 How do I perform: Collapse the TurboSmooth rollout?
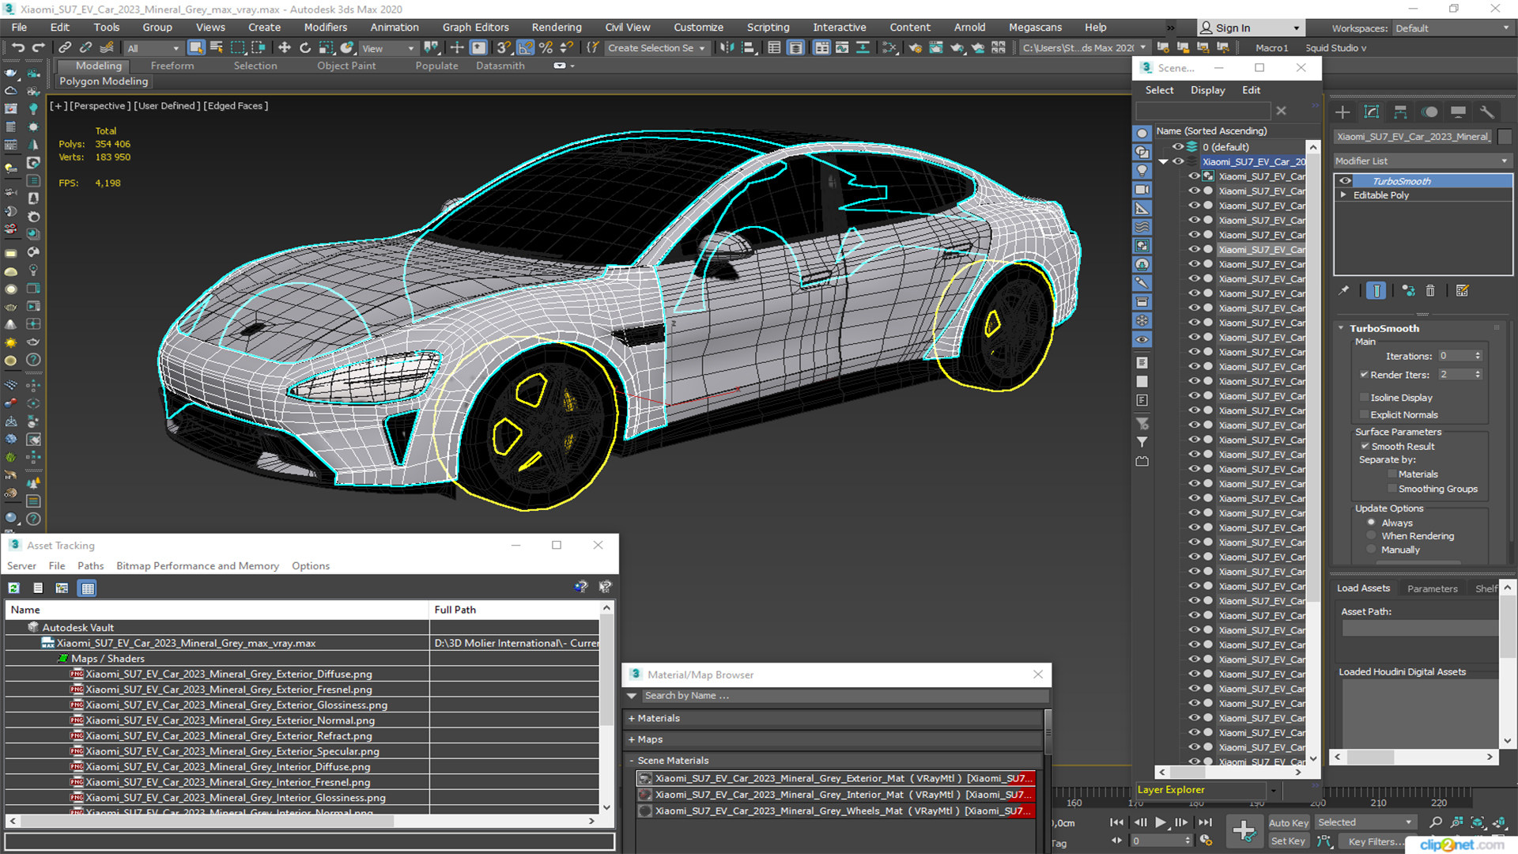coord(1341,328)
